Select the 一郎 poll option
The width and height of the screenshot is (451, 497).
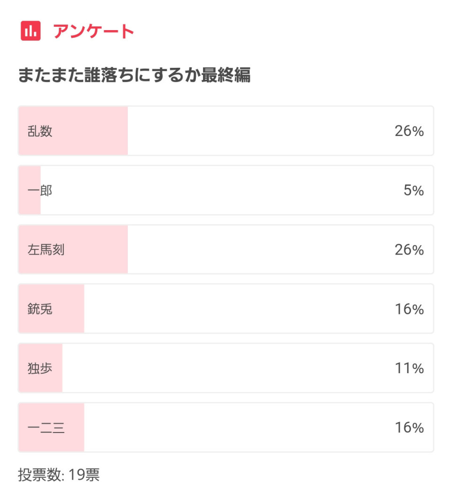225,190
